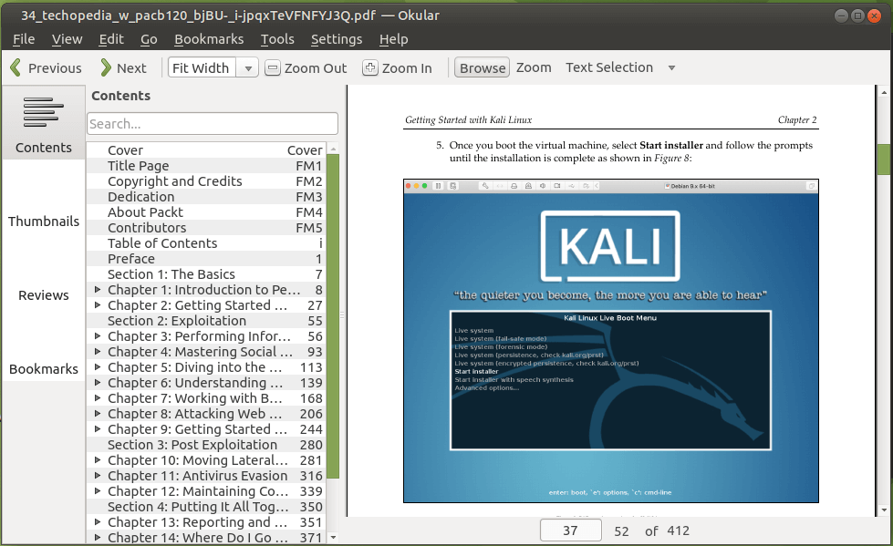This screenshot has height=546, width=893.
Task: Expand Chapter 2: Getting Started entry
Action: click(x=98, y=305)
